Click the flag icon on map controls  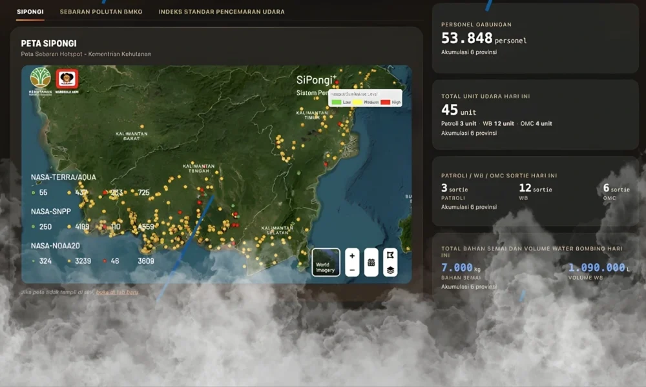[390, 255]
